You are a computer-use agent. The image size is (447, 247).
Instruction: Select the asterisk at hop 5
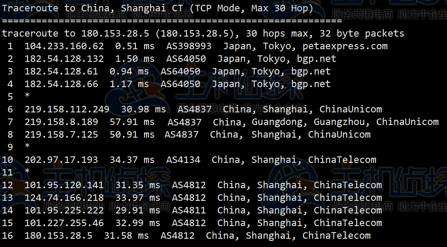coord(28,95)
